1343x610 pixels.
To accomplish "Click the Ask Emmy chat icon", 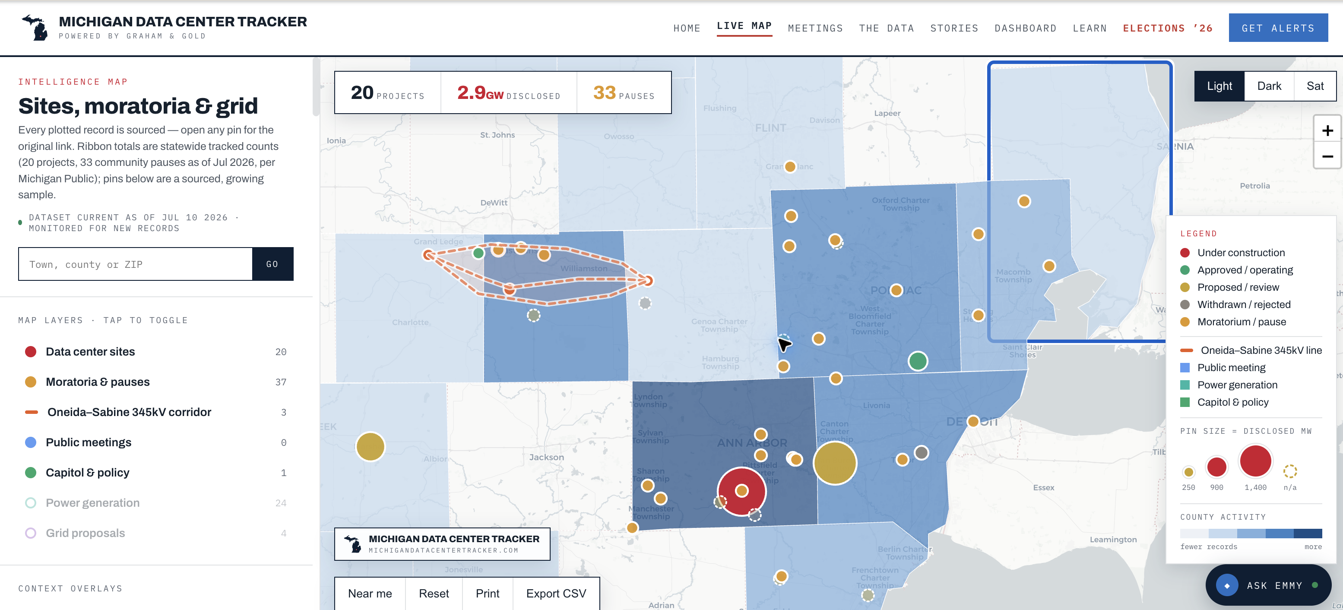I will pos(1227,585).
